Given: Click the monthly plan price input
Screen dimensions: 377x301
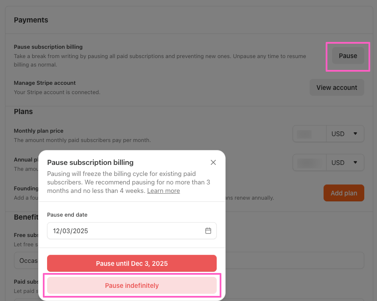Looking at the screenshot, I should pyautogui.click(x=309, y=134).
